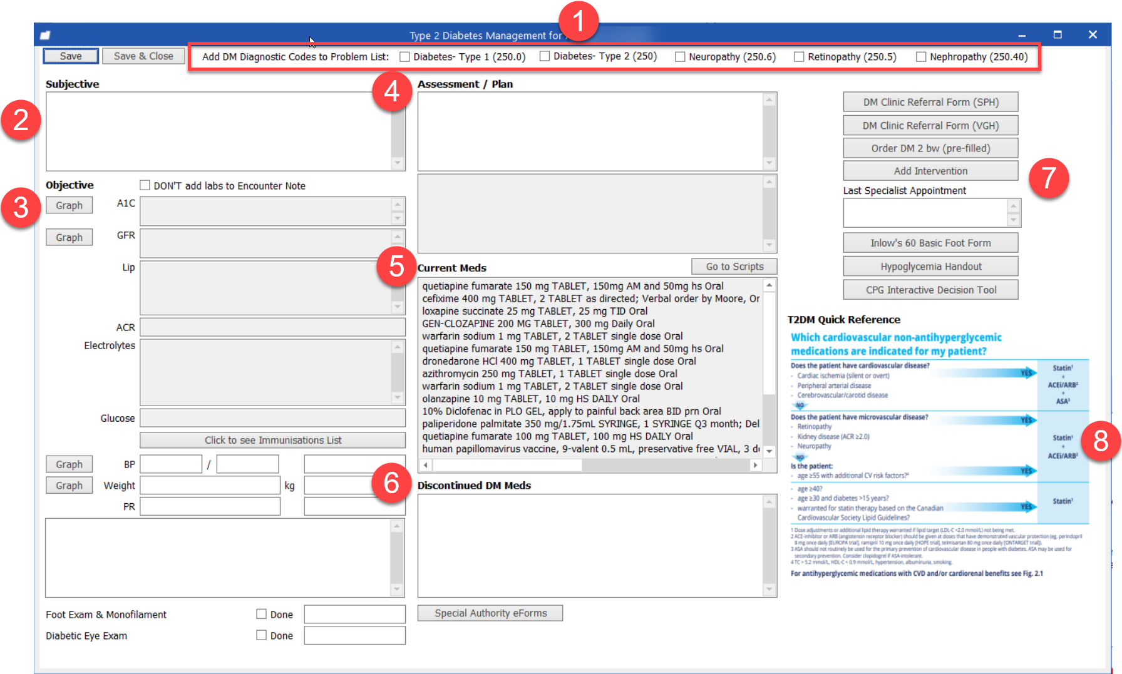This screenshot has width=1122, height=674.
Task: Click down arrow of Last Specialist Appointment field
Action: click(1013, 220)
